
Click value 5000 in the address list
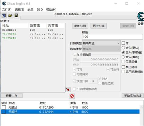point(85,112)
